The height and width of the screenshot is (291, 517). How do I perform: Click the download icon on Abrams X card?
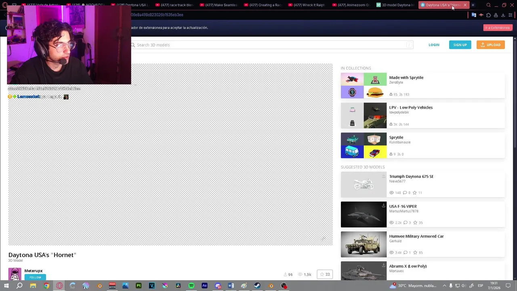click(383, 265)
